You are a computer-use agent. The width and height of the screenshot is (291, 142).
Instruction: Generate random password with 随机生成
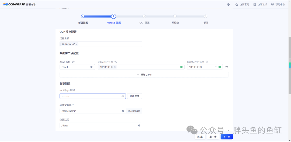134,96
